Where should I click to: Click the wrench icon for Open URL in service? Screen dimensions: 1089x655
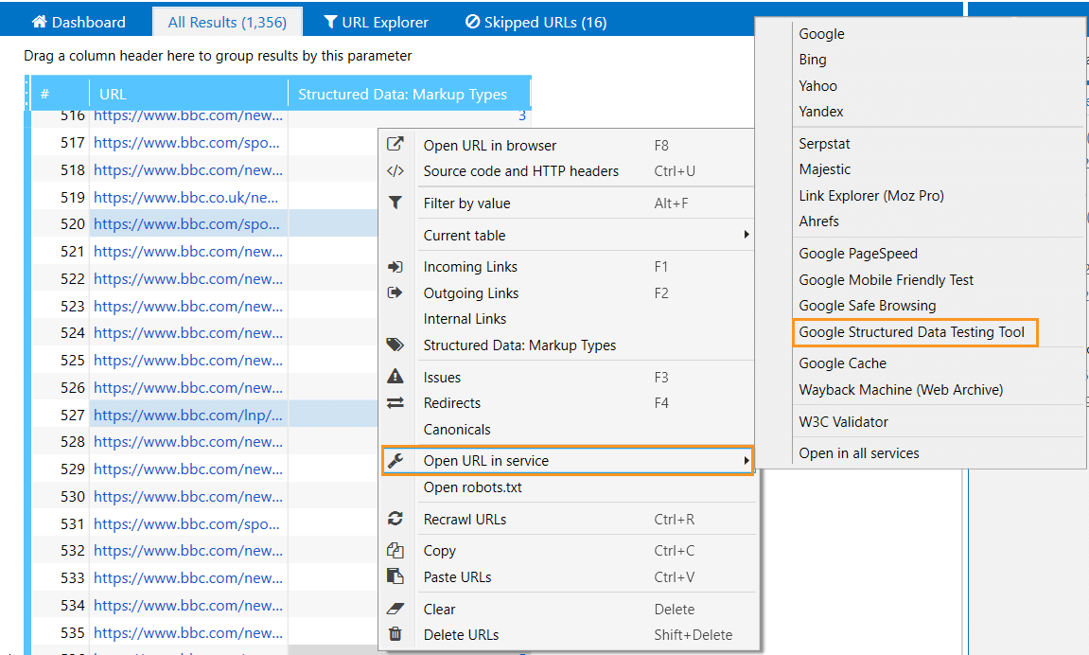[395, 461]
